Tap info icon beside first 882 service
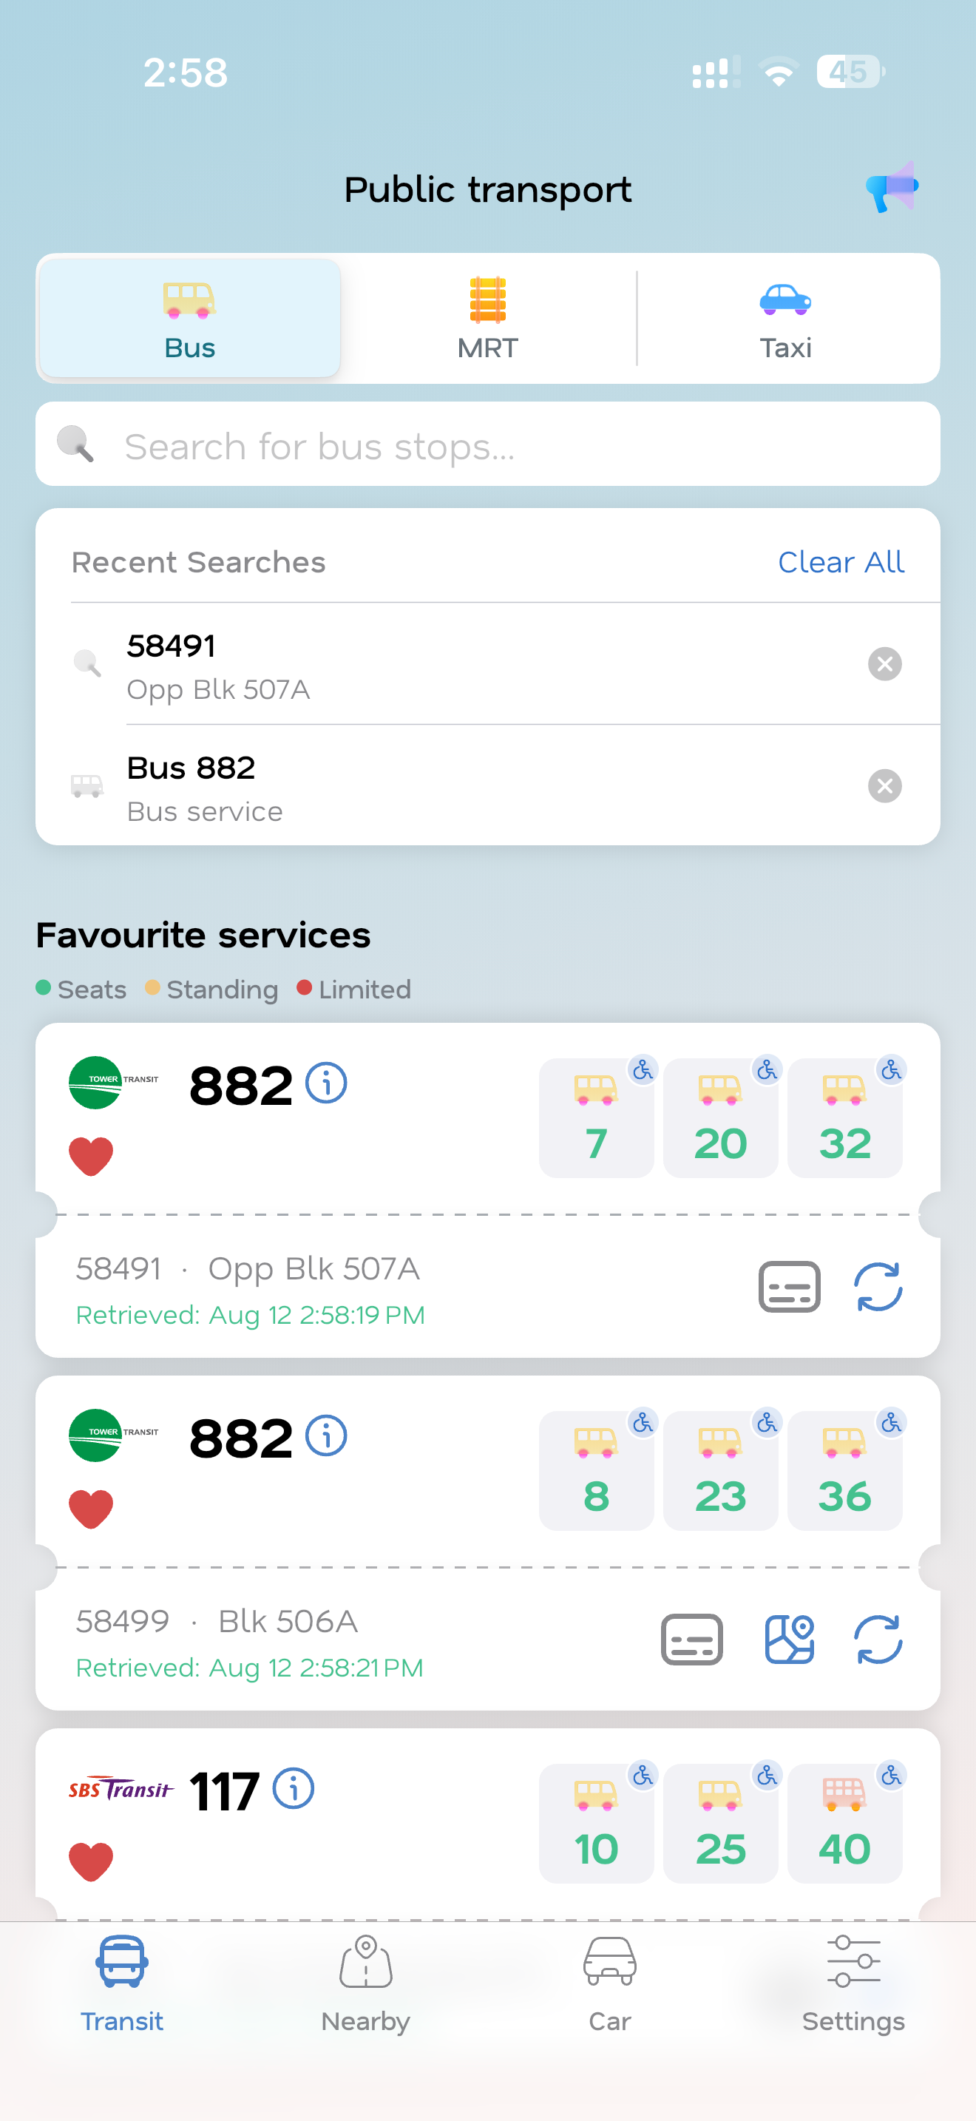The width and height of the screenshot is (976, 2121). pos(326,1083)
